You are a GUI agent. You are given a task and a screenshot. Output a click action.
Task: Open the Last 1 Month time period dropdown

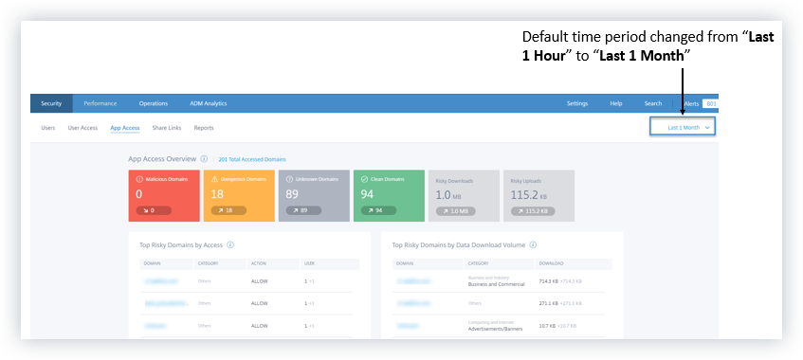(x=683, y=128)
